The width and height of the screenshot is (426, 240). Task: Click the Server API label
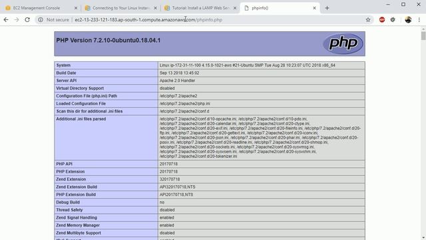coord(67,81)
